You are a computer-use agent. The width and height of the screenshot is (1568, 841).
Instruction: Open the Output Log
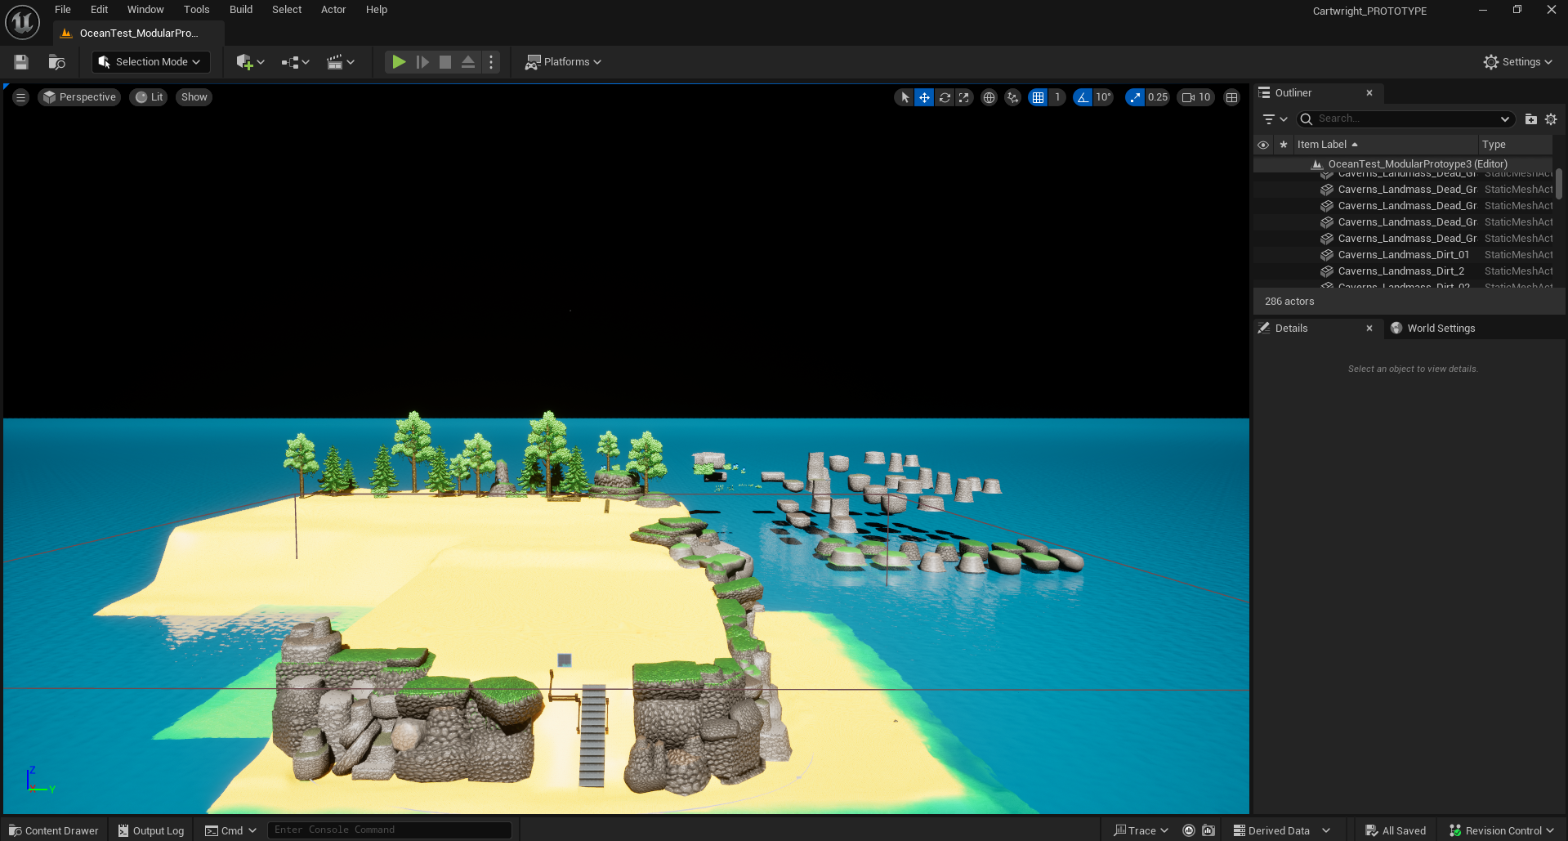[x=151, y=830]
